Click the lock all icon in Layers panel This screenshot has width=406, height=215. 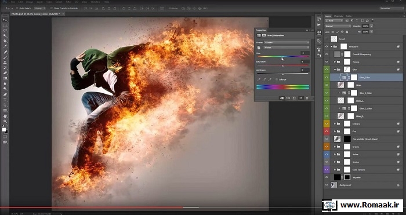tap(347, 32)
